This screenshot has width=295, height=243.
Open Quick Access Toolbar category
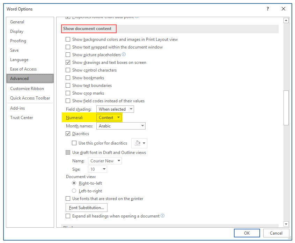click(30, 98)
